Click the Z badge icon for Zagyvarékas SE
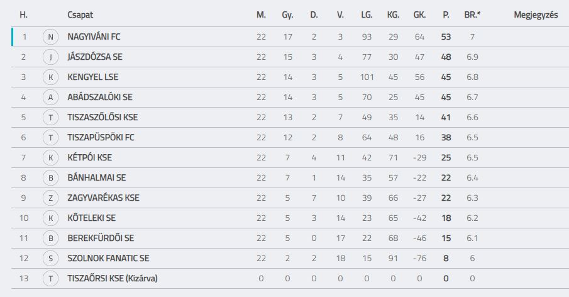 (x=50, y=198)
